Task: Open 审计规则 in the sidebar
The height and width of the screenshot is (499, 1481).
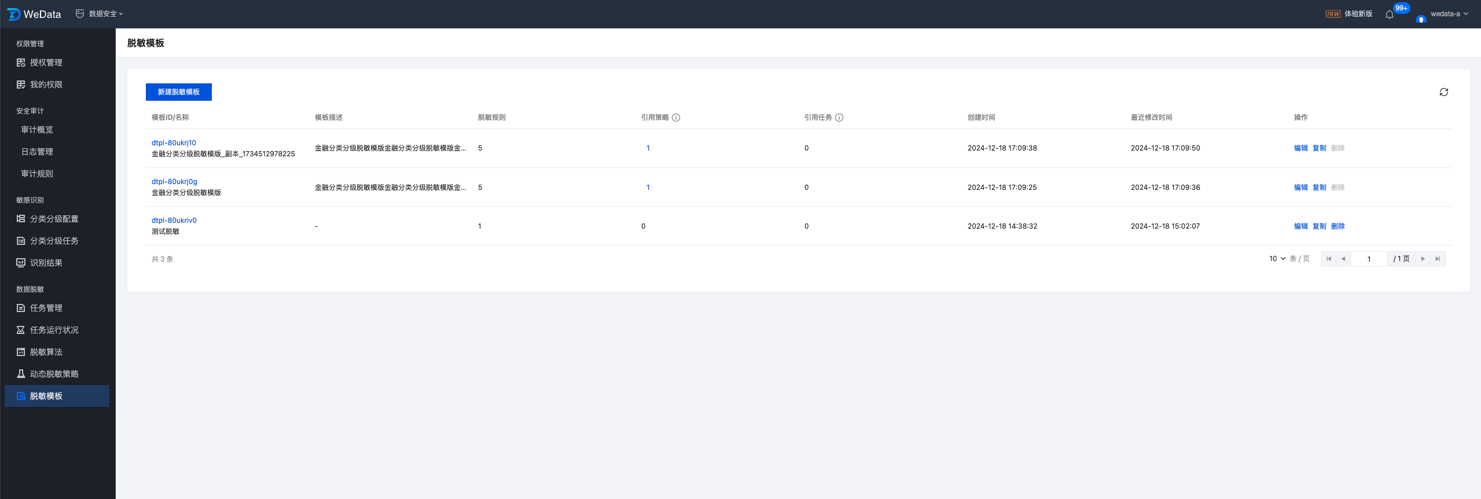Action: [37, 174]
